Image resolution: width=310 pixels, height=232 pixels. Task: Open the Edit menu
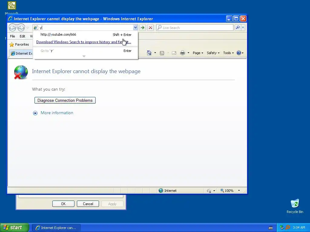pos(22,36)
